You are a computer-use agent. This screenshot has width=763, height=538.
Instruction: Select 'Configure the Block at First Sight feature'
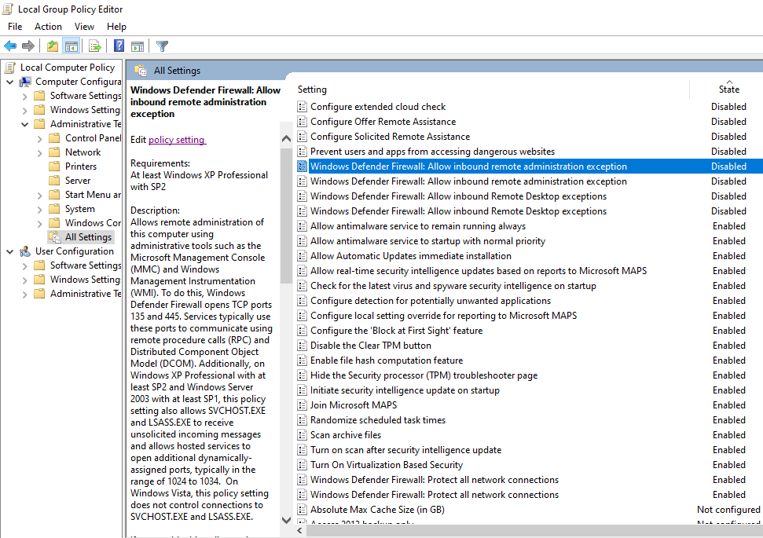click(x=529, y=331)
